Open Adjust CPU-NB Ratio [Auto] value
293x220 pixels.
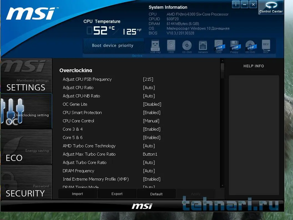[149, 96]
